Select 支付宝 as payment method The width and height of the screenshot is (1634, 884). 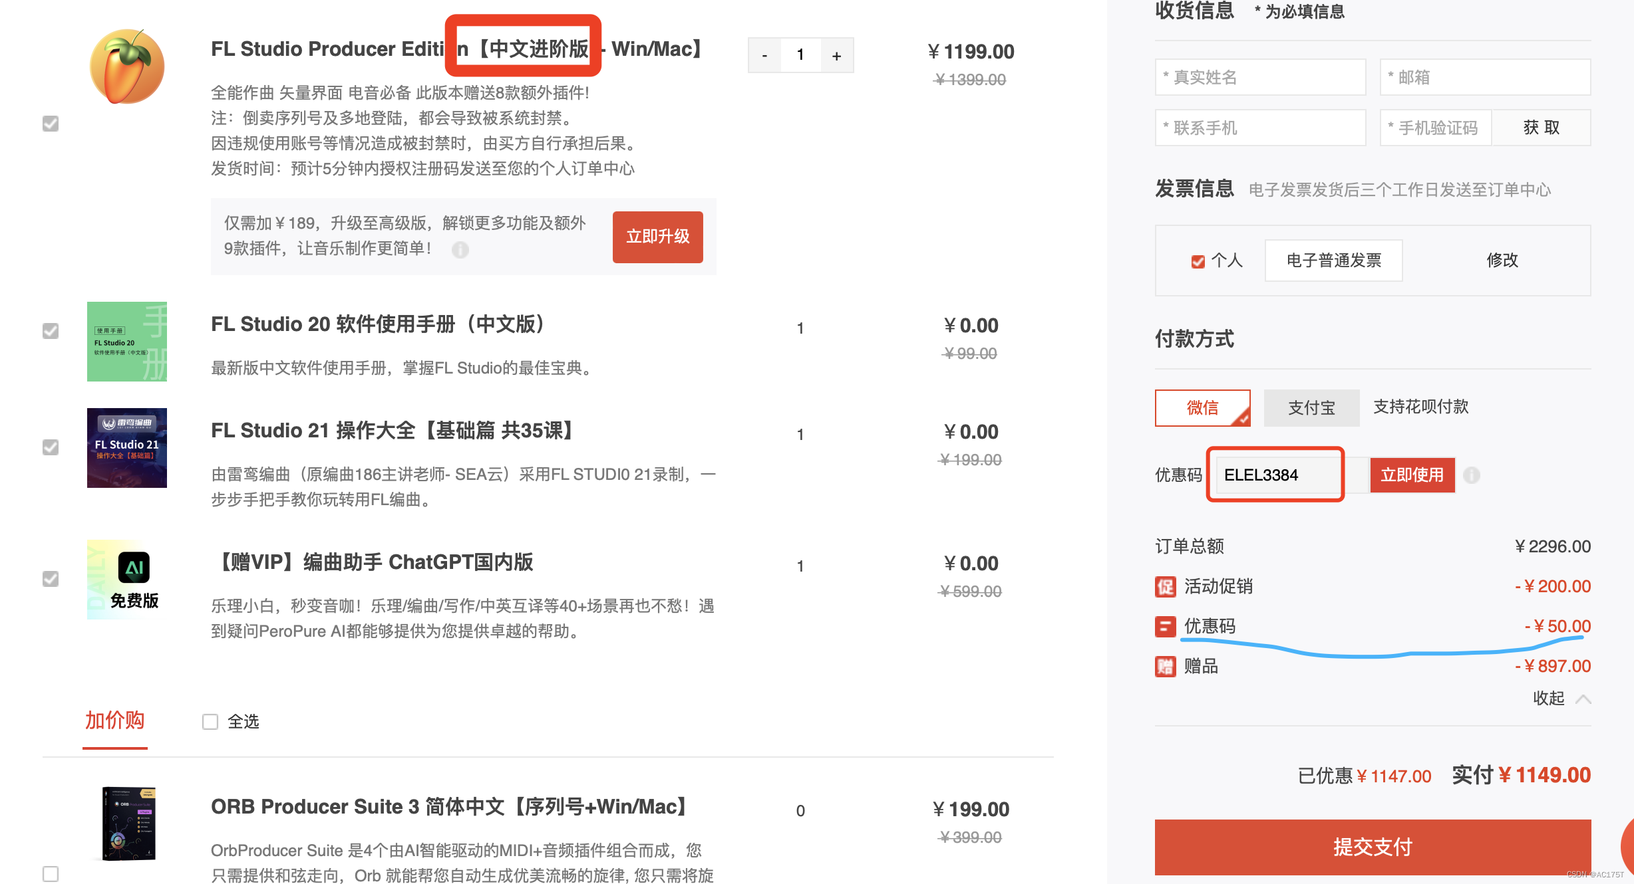coord(1311,407)
